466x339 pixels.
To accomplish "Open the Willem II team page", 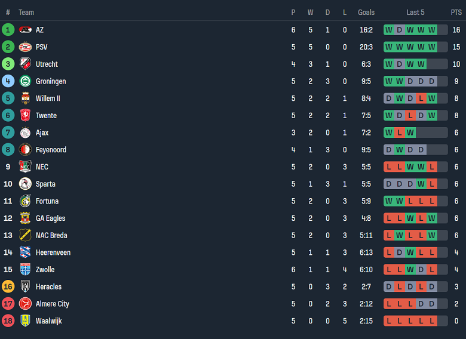I will [x=48, y=98].
